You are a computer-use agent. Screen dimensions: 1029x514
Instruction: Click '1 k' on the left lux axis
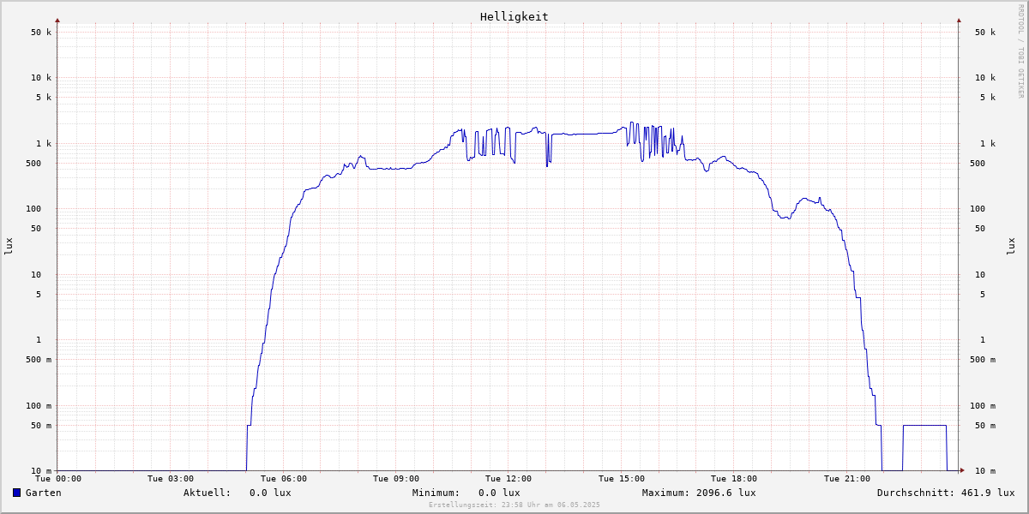[44, 143]
